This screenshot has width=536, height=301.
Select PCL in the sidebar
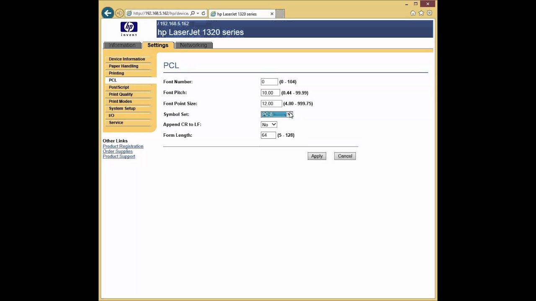pos(113,80)
